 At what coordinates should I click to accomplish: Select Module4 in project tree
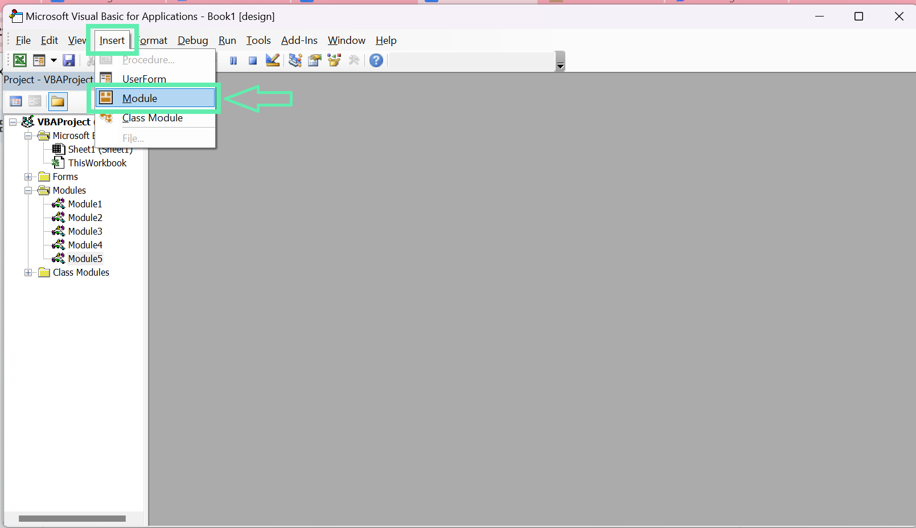point(85,245)
